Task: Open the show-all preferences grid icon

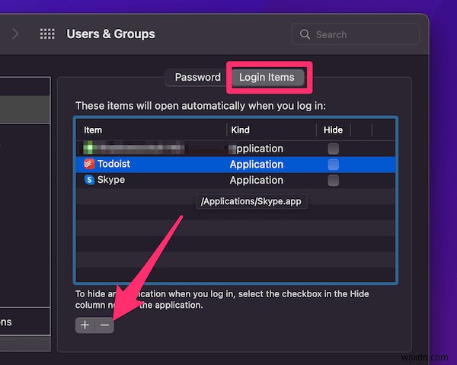Action: pyautogui.click(x=47, y=34)
